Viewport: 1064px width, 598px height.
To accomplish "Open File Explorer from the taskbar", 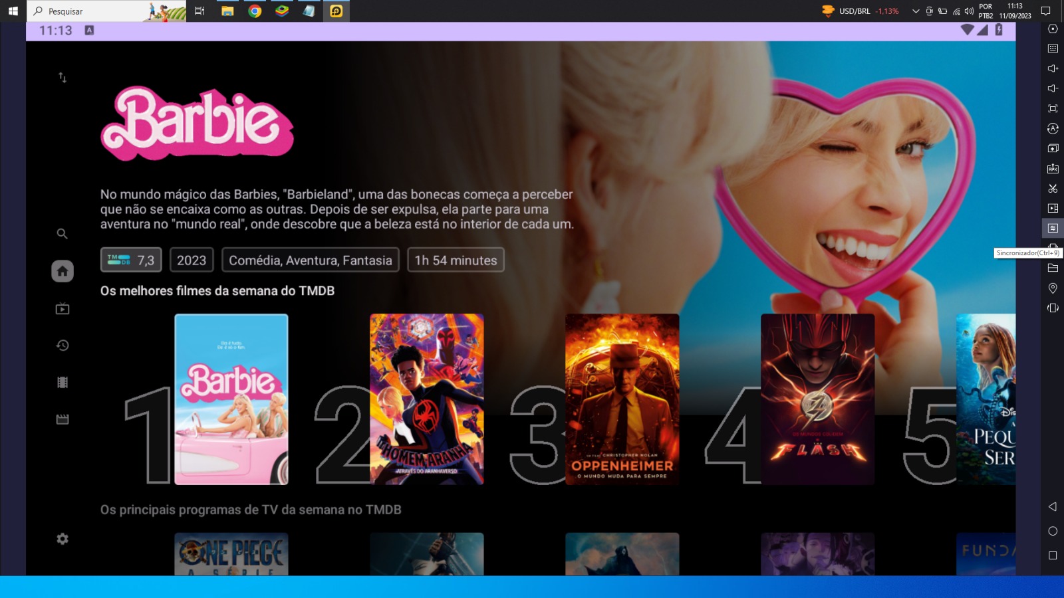I will coord(227,11).
